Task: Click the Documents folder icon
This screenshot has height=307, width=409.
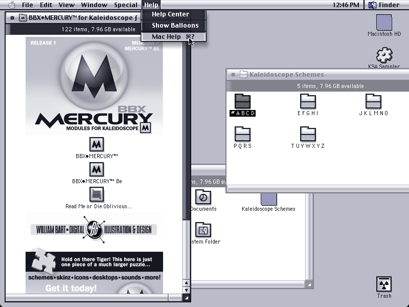Action: coord(203,197)
